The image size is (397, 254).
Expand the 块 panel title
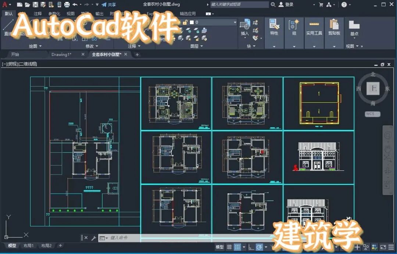click(x=251, y=46)
